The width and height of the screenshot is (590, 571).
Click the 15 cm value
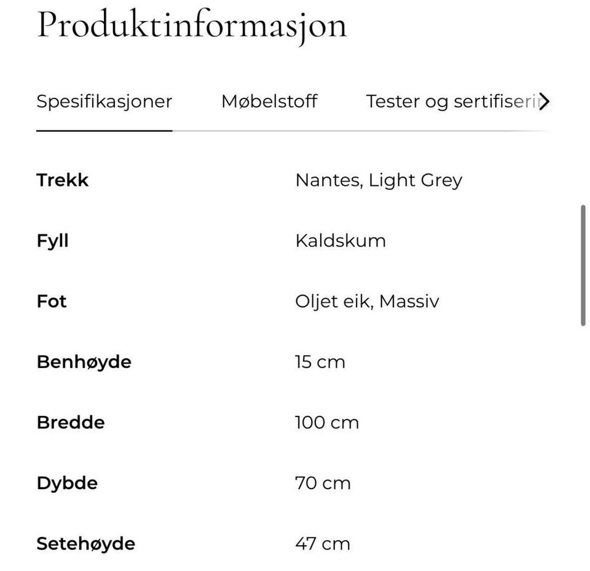[x=320, y=362]
